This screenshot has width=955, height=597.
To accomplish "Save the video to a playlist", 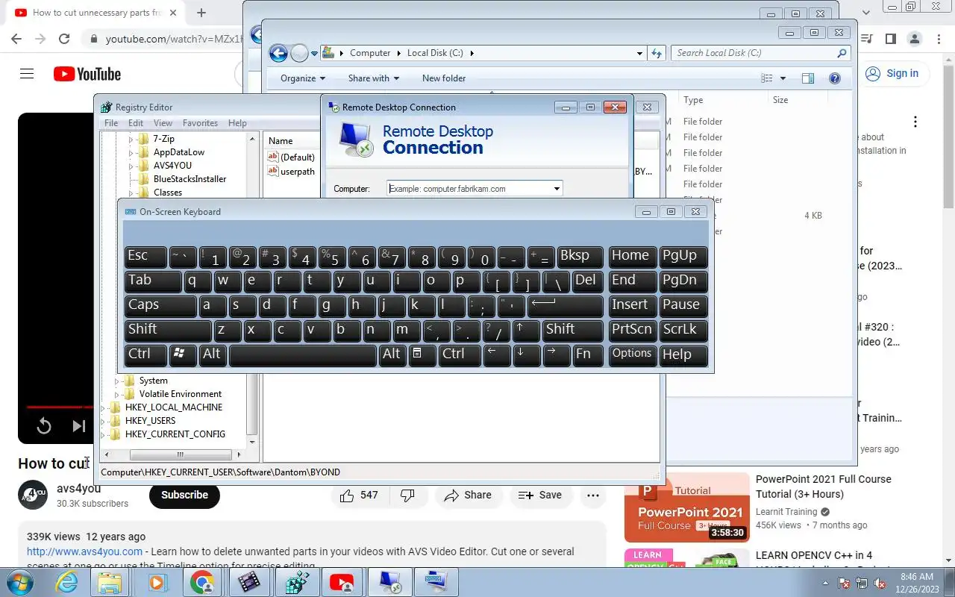I will click(x=540, y=495).
